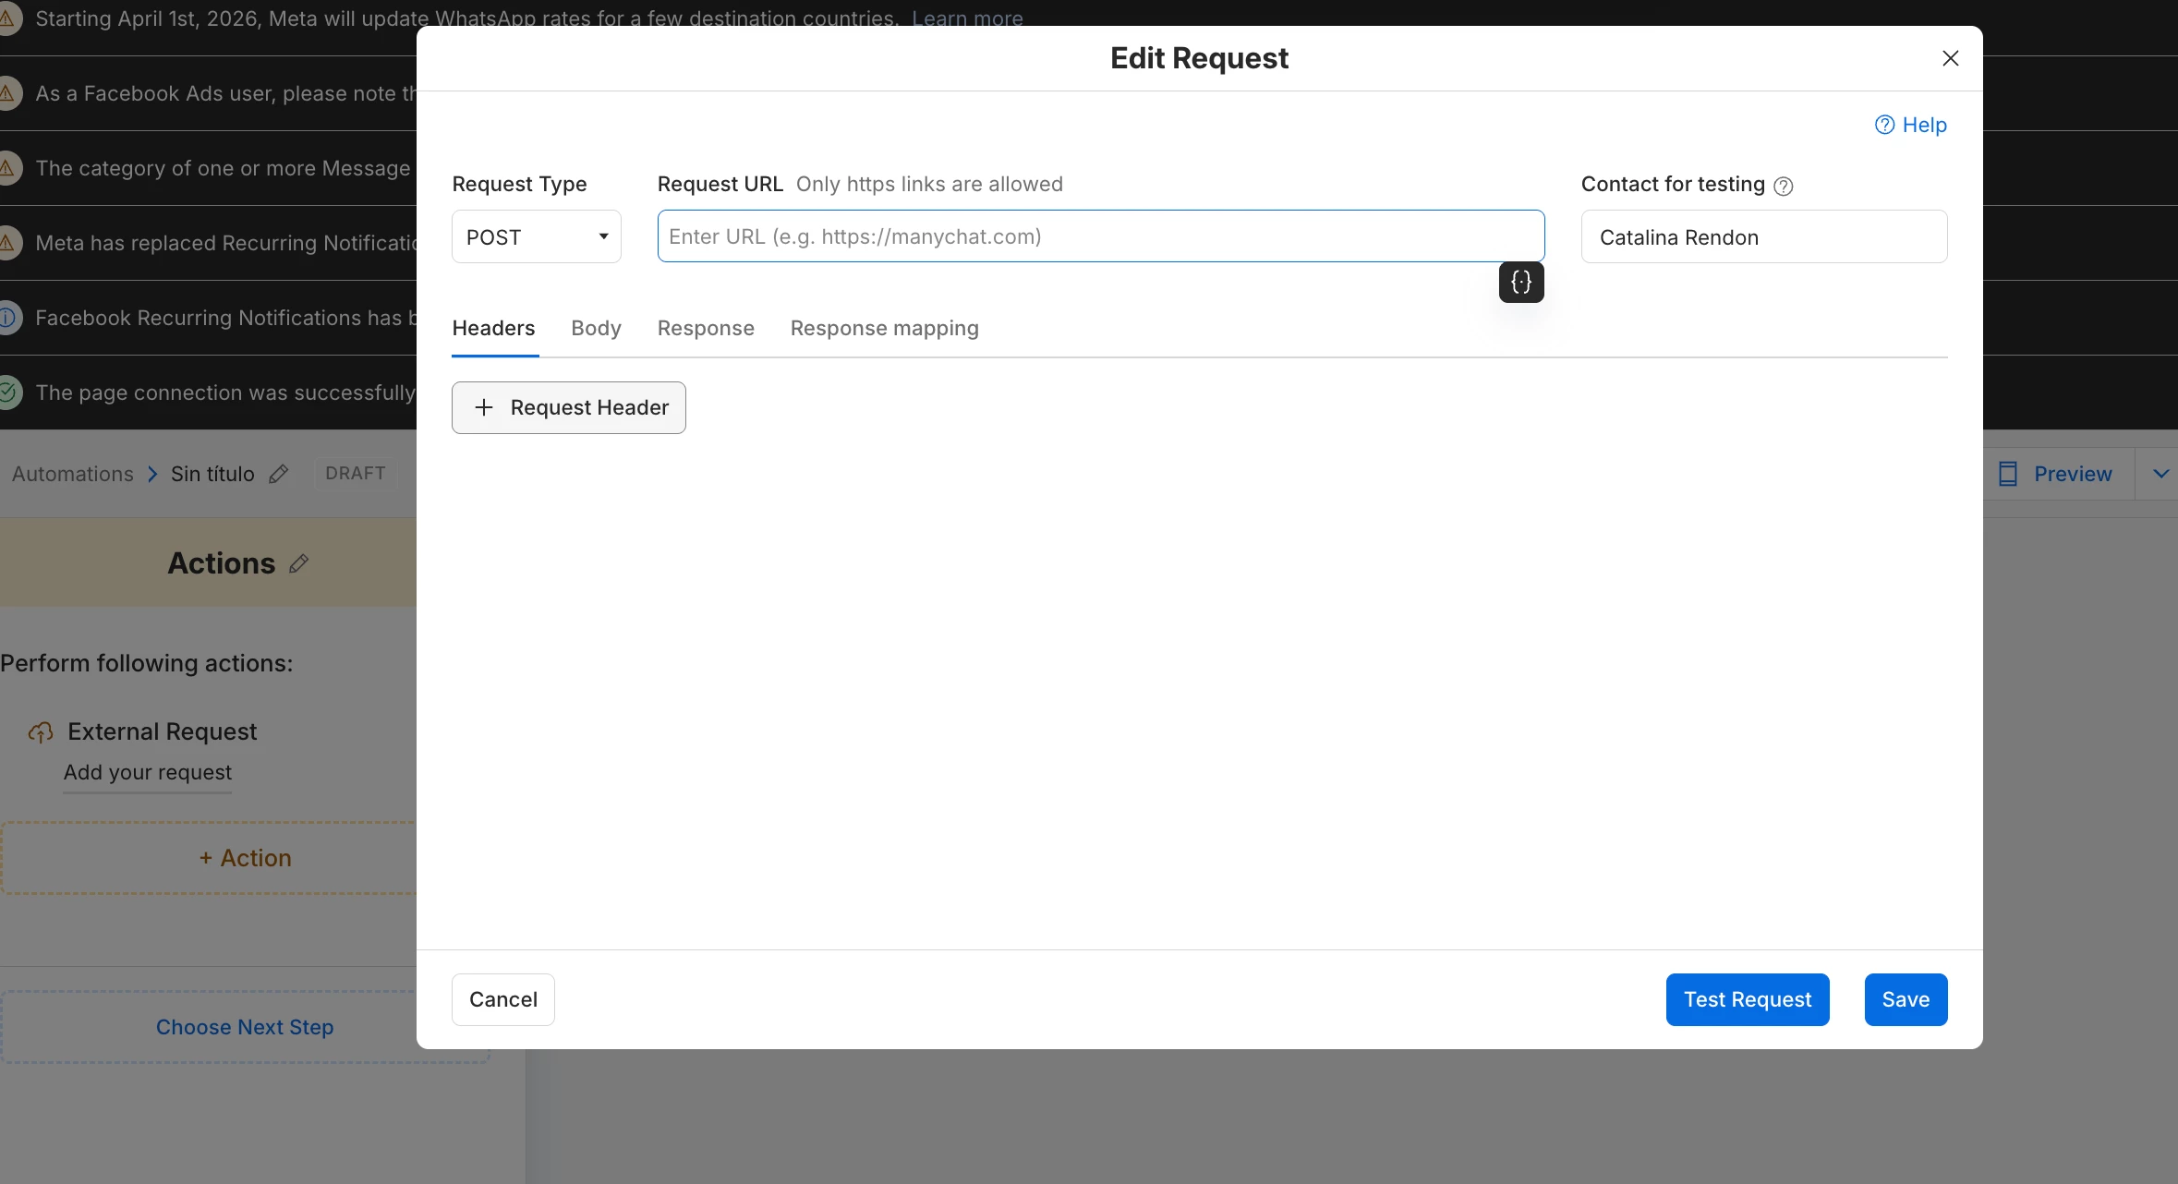Expand the chevron next to Preview
2178x1184 pixels.
point(2160,474)
